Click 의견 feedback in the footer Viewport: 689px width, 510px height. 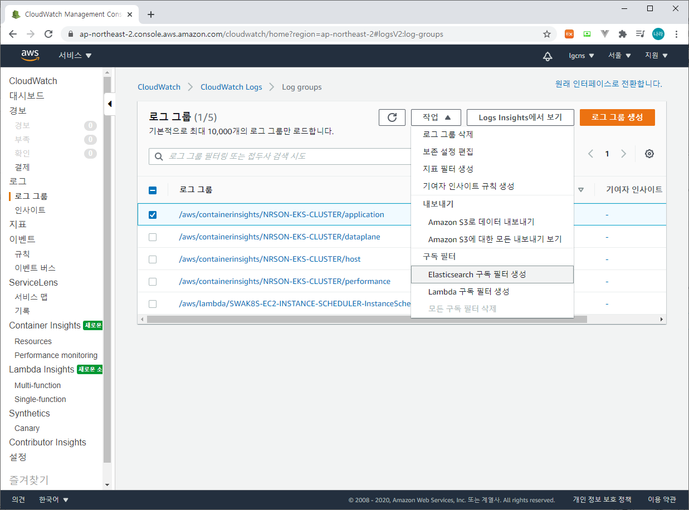(18, 499)
